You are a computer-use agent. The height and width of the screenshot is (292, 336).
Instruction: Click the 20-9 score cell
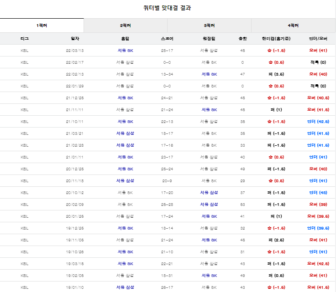pyautogui.click(x=167, y=181)
